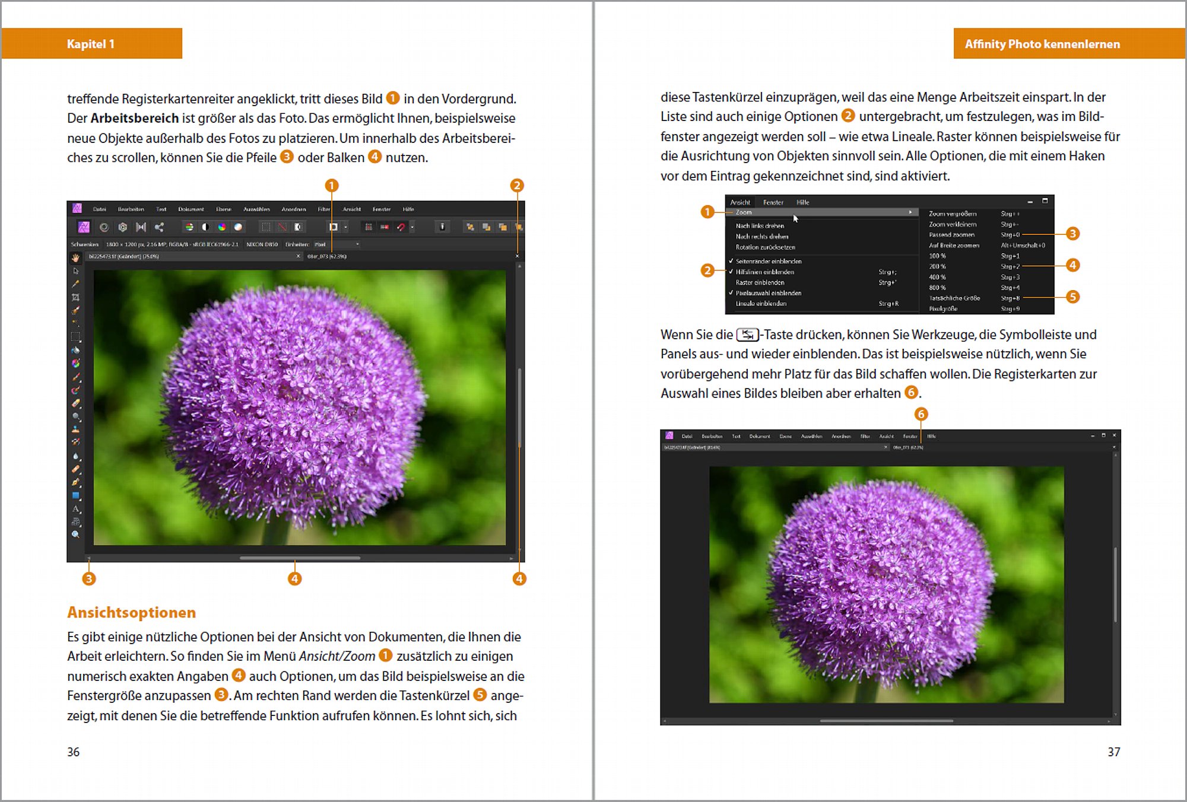1187x802 pixels.
Task: Select the Zoom magnifier tool at toolbar bottom
Action: pyautogui.click(x=76, y=534)
